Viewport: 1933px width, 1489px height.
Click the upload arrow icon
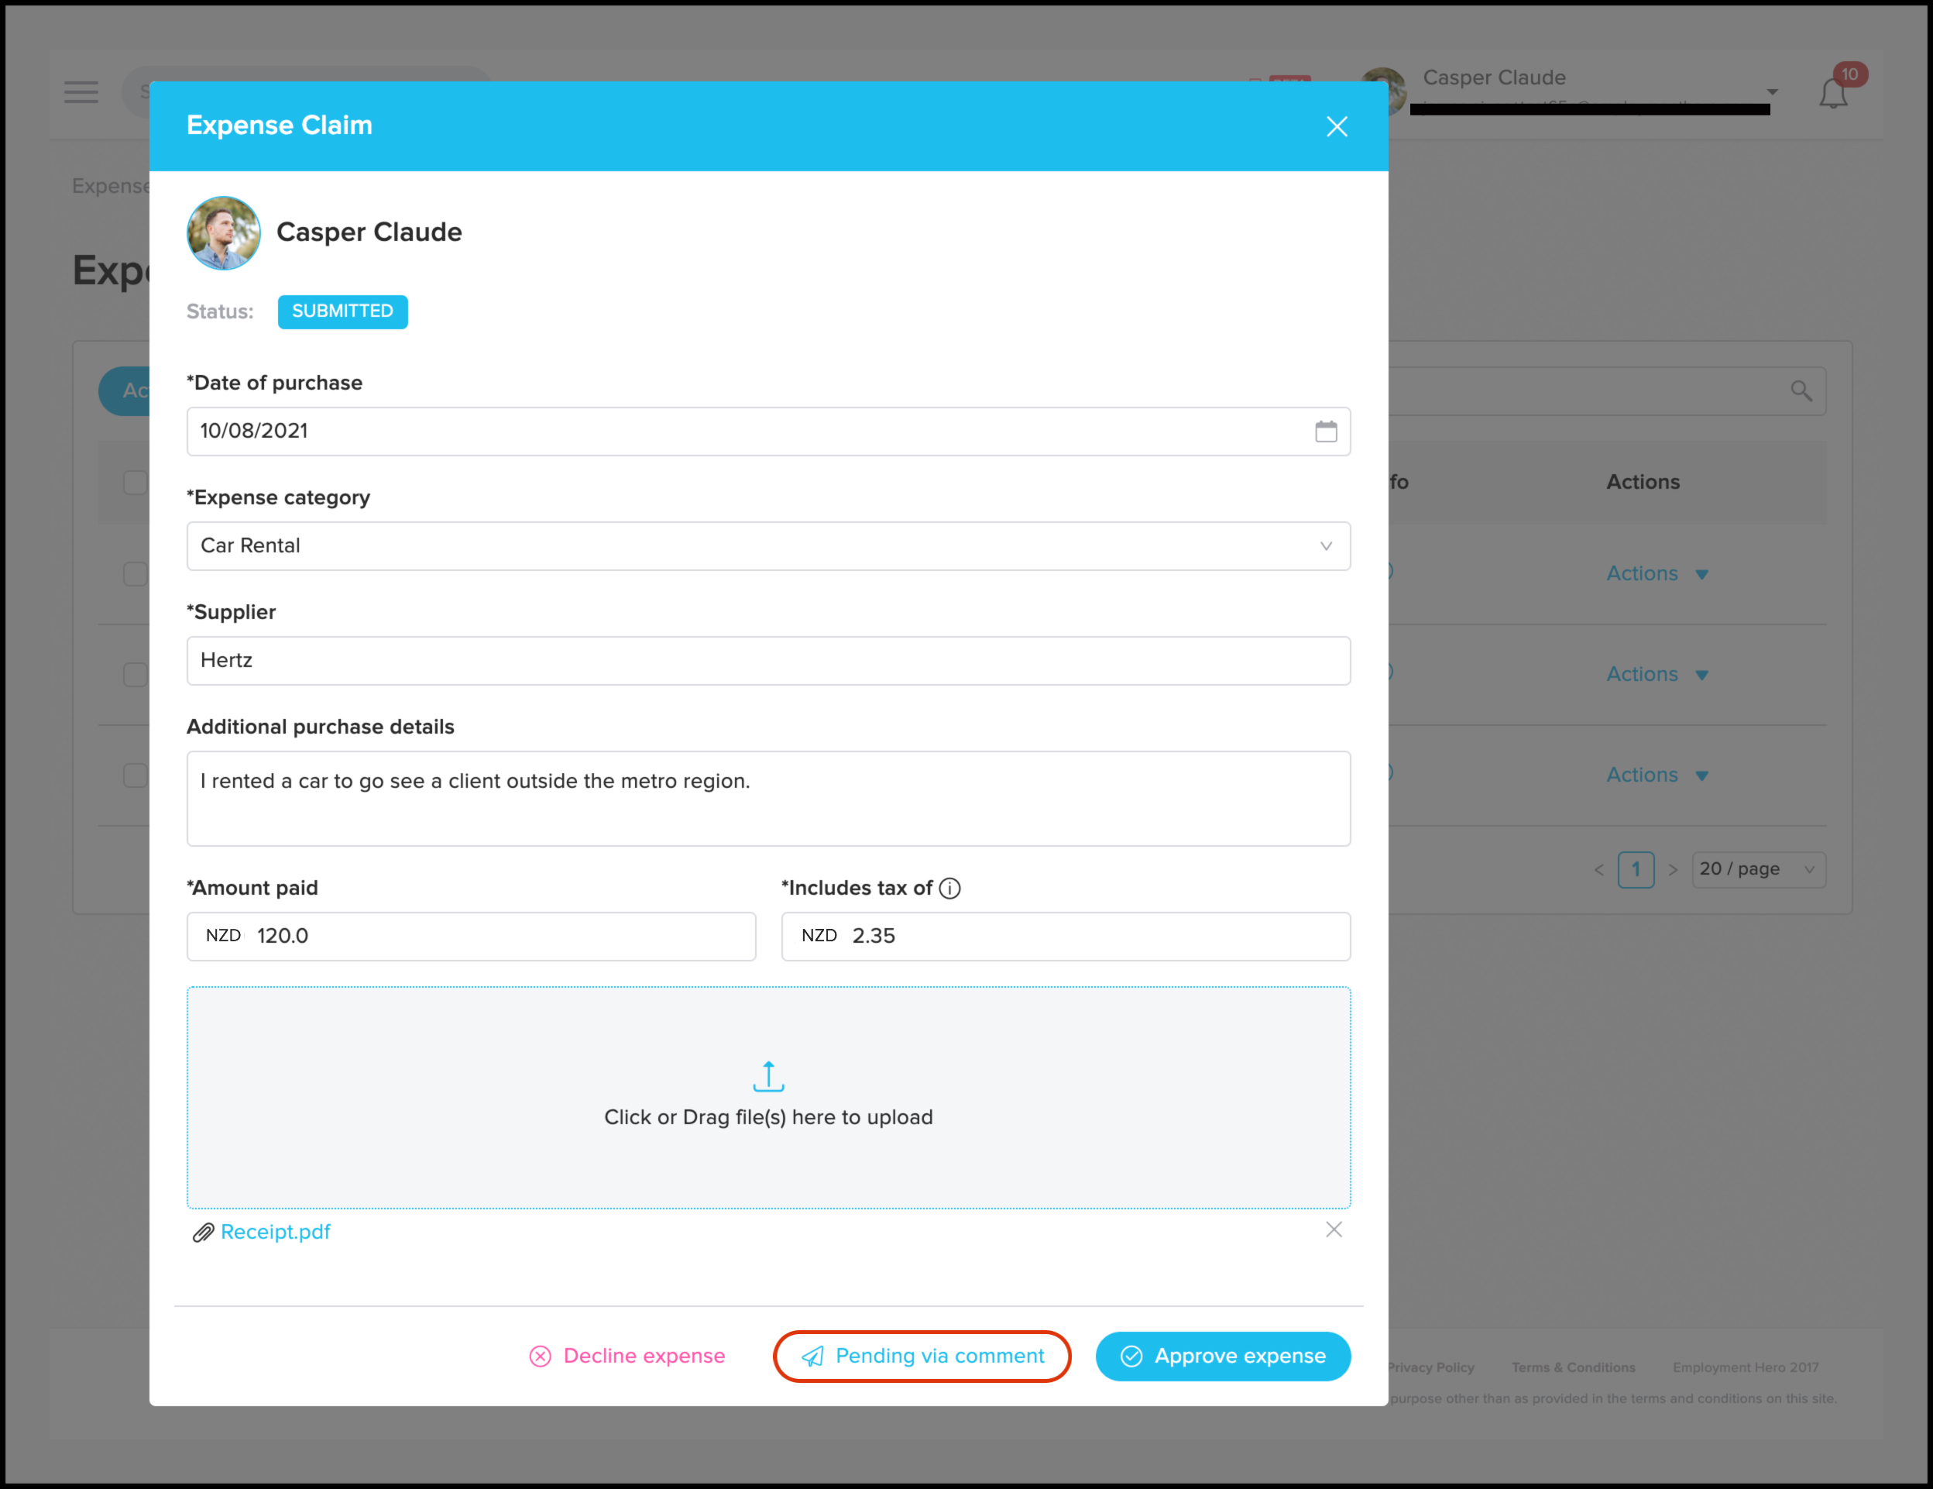click(x=768, y=1075)
